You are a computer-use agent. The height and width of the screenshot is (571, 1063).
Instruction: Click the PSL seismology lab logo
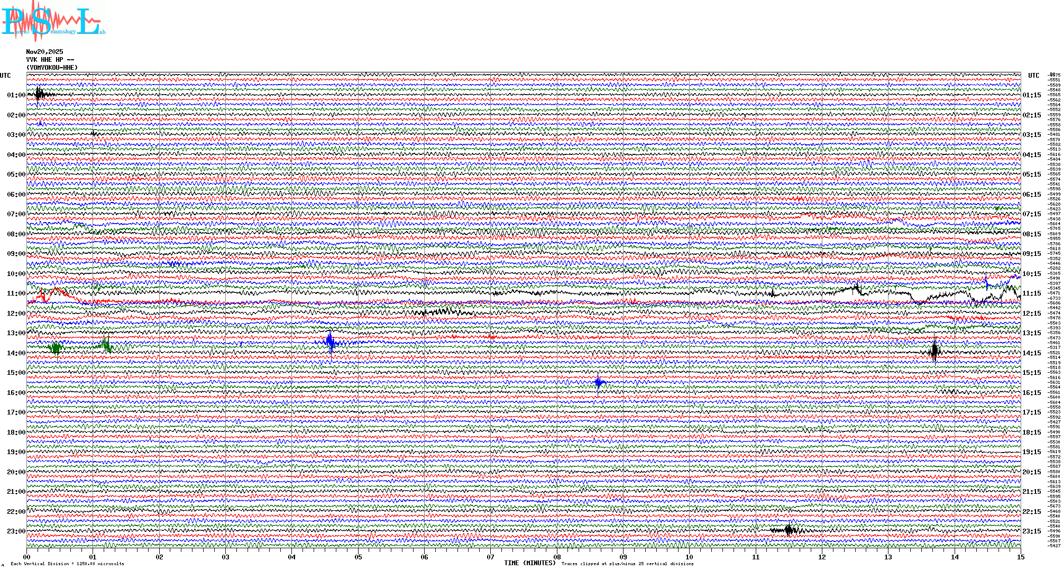52,21
